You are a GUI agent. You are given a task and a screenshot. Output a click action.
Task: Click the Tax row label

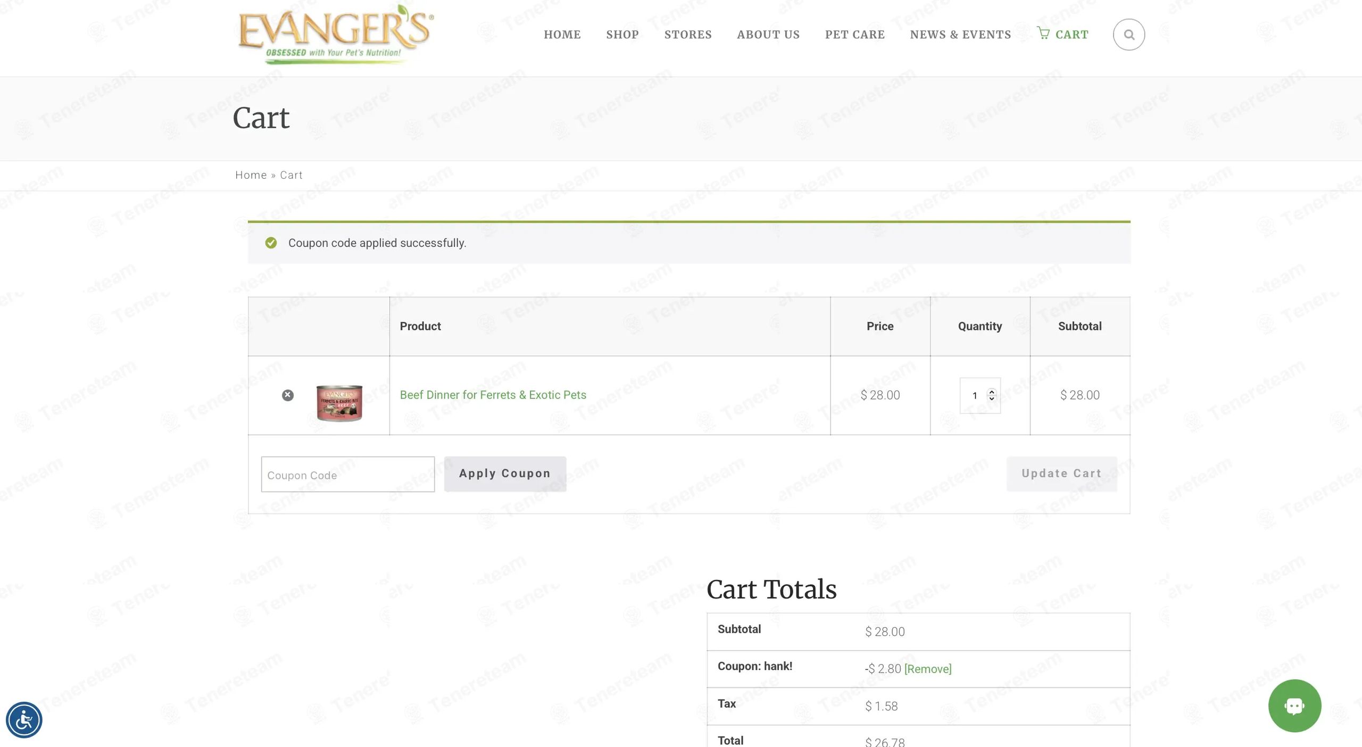point(727,703)
